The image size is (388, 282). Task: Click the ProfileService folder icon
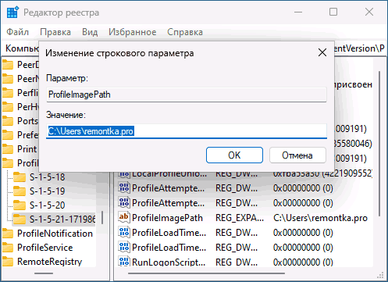click(x=8, y=248)
